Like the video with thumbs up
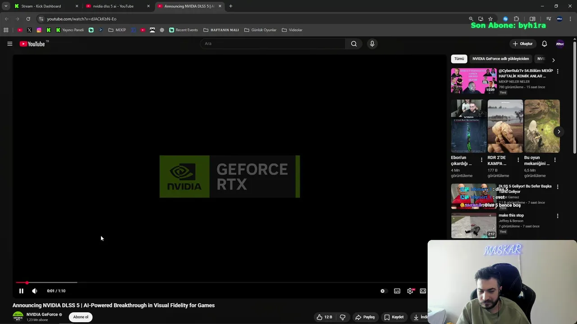Screen dimensions: 577x324 pos(325,317)
